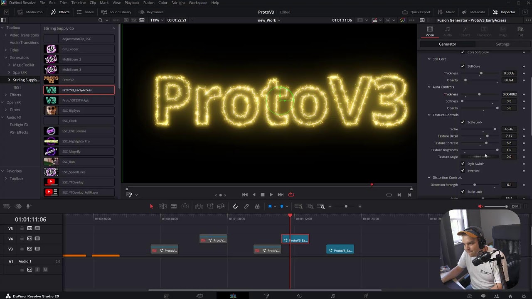This screenshot has height=299, width=532.
Task: Lock track V5 with its padlock
Action: (22, 228)
